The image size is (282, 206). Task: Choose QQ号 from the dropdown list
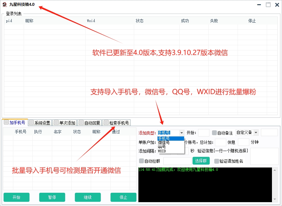click(171, 147)
